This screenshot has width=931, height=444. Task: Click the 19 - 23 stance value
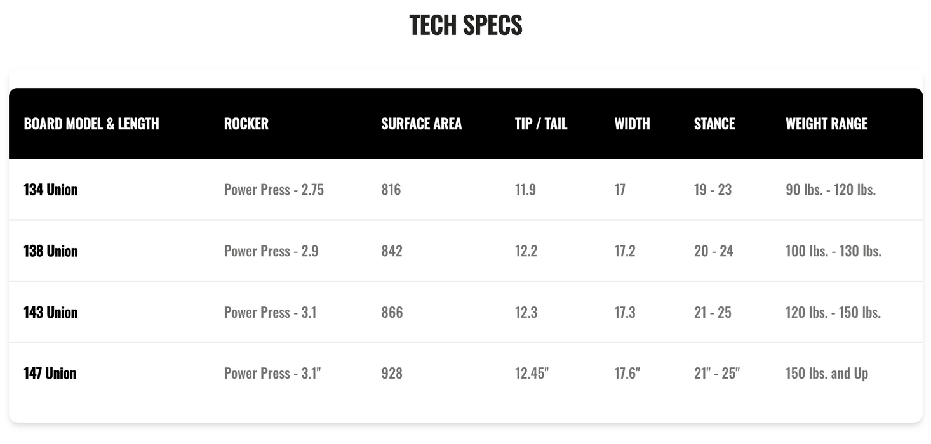(713, 190)
